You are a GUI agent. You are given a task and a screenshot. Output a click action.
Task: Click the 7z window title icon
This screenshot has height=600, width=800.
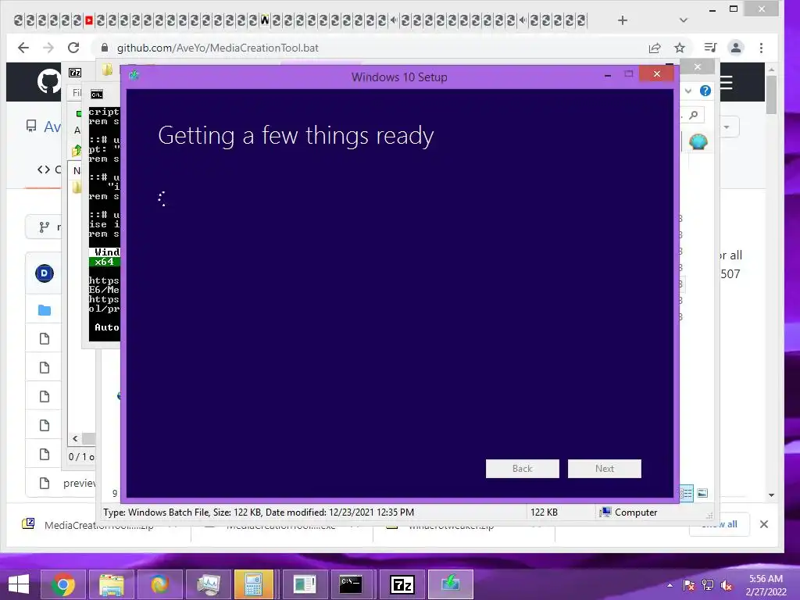coord(75,73)
